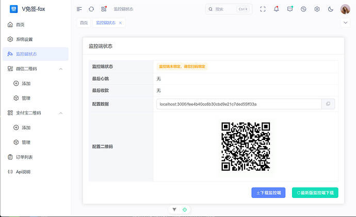Open 添加 under 支付宝二维码
The height and width of the screenshot is (217, 356).
36,128
